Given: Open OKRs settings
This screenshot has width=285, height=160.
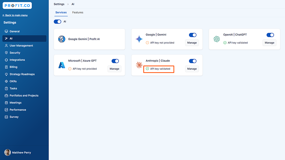Looking at the screenshot, I should click(x=24, y=81).
